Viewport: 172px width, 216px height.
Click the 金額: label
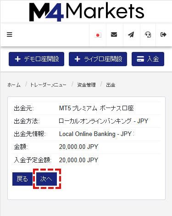pyautogui.click(x=21, y=147)
